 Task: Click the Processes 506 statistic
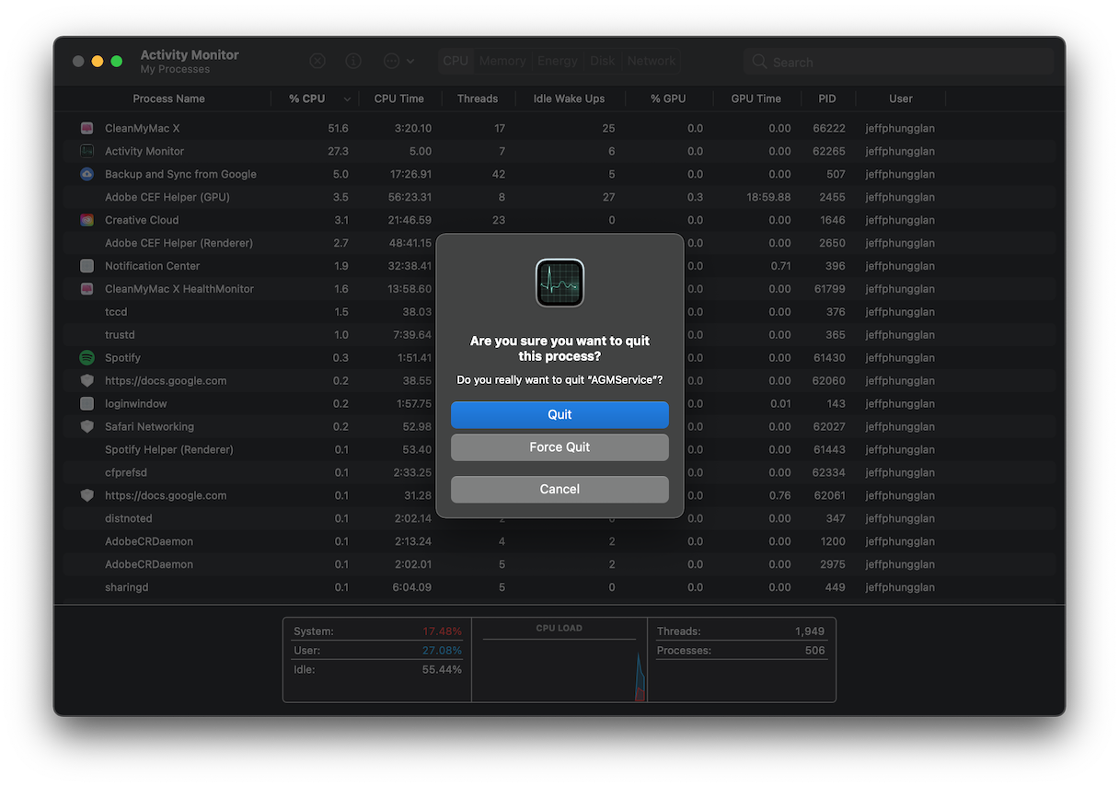(x=741, y=651)
